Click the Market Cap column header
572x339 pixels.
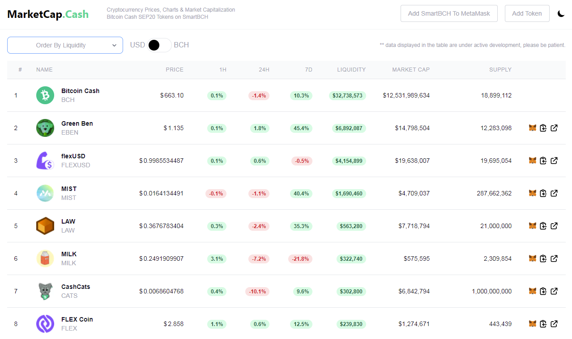pos(411,70)
